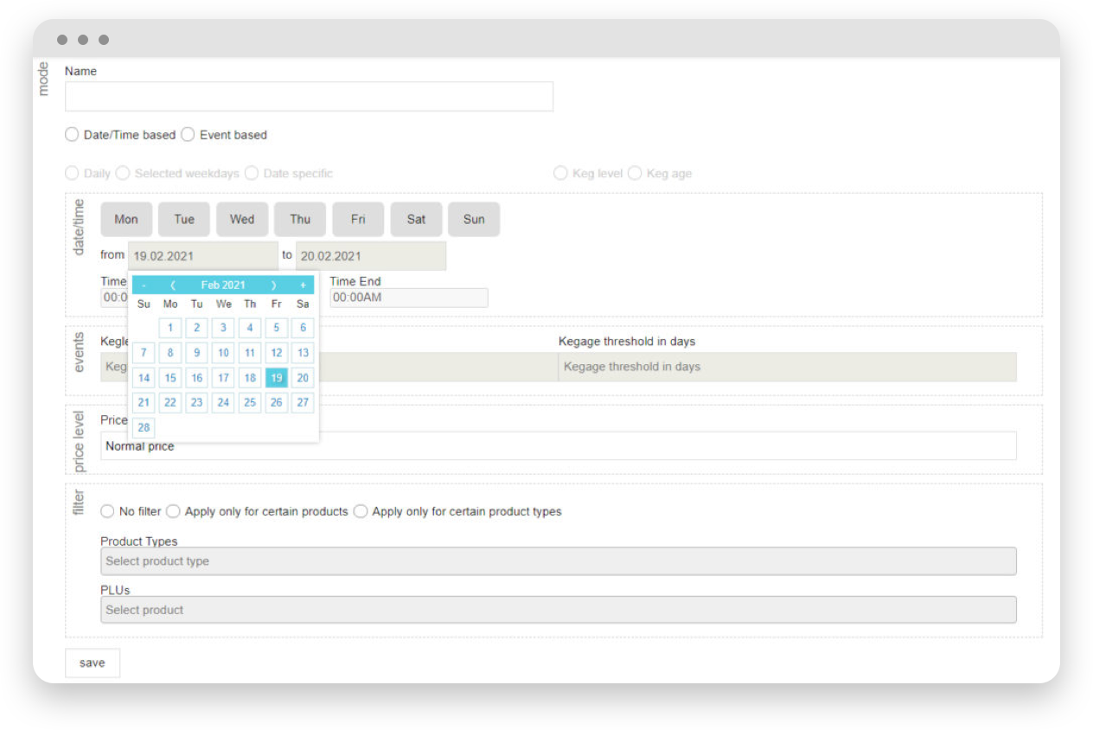Viewport: 1093px width, 730px height.
Task: Choose the Date specific option
Action: click(x=252, y=173)
